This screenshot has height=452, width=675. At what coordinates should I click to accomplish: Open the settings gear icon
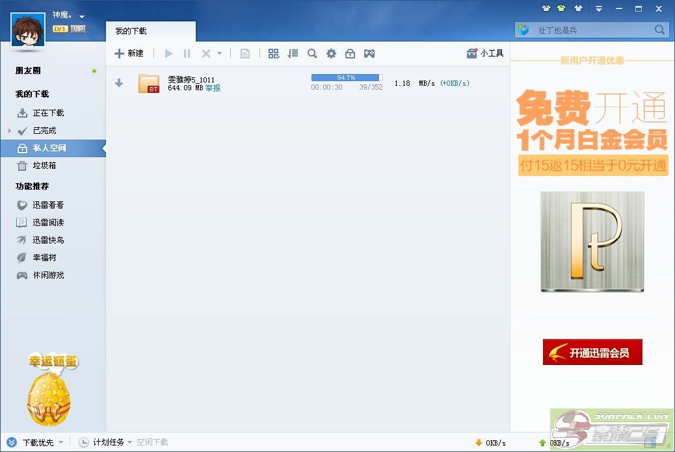[331, 53]
